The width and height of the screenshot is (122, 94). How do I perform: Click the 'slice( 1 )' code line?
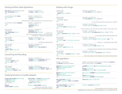31,27
